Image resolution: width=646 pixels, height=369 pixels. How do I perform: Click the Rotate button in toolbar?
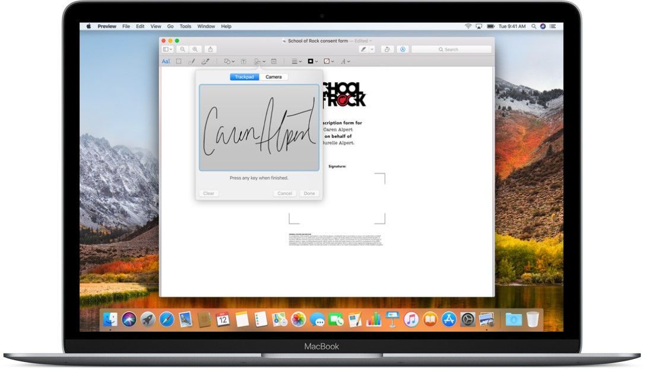tap(387, 49)
